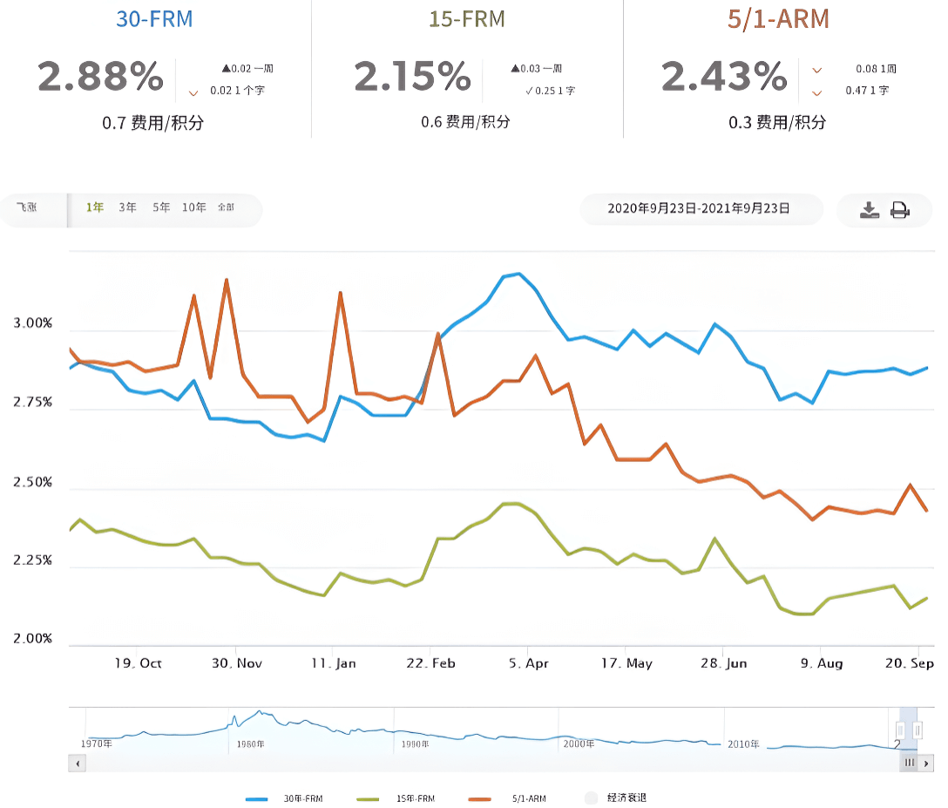Click the 0.3 费用/积分 text

[x=777, y=123]
